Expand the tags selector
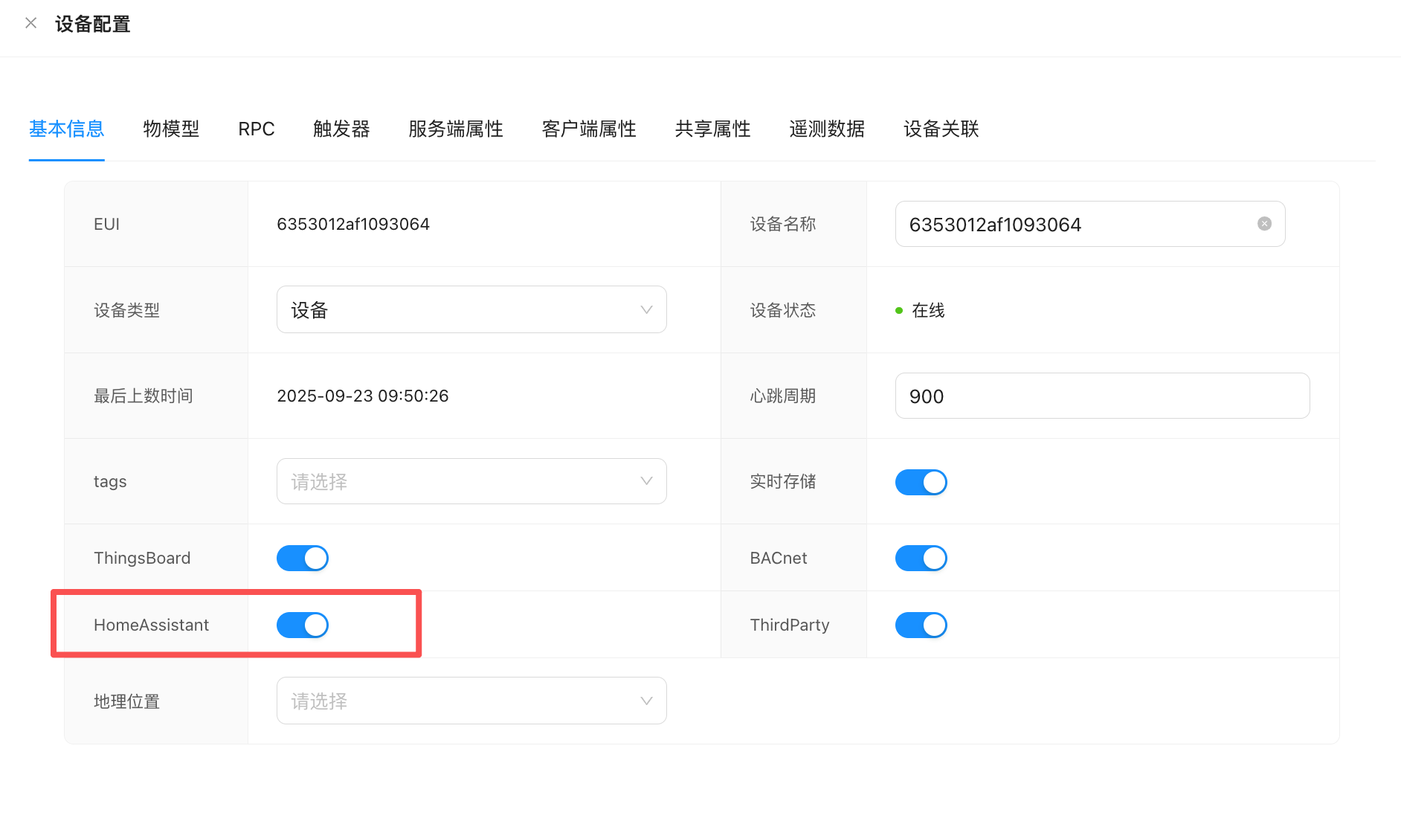The width and height of the screenshot is (1401, 827). [471, 481]
